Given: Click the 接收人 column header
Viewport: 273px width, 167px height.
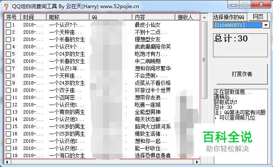Looking at the screenshot, I should point(187,17).
